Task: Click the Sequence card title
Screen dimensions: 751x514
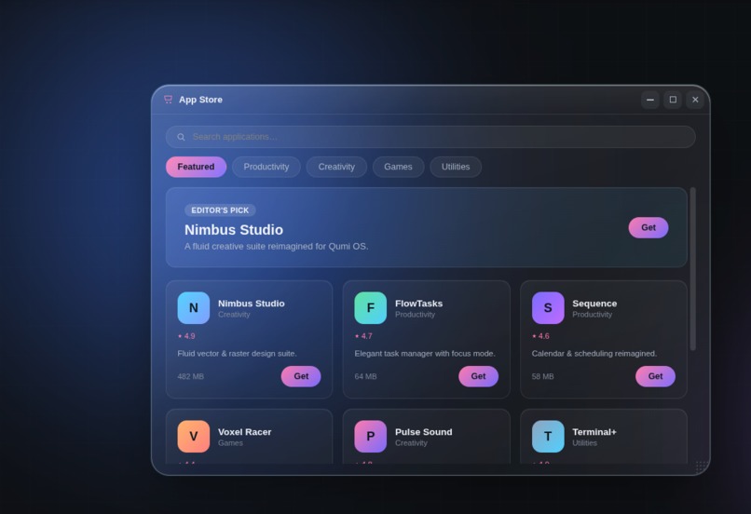Action: [594, 304]
